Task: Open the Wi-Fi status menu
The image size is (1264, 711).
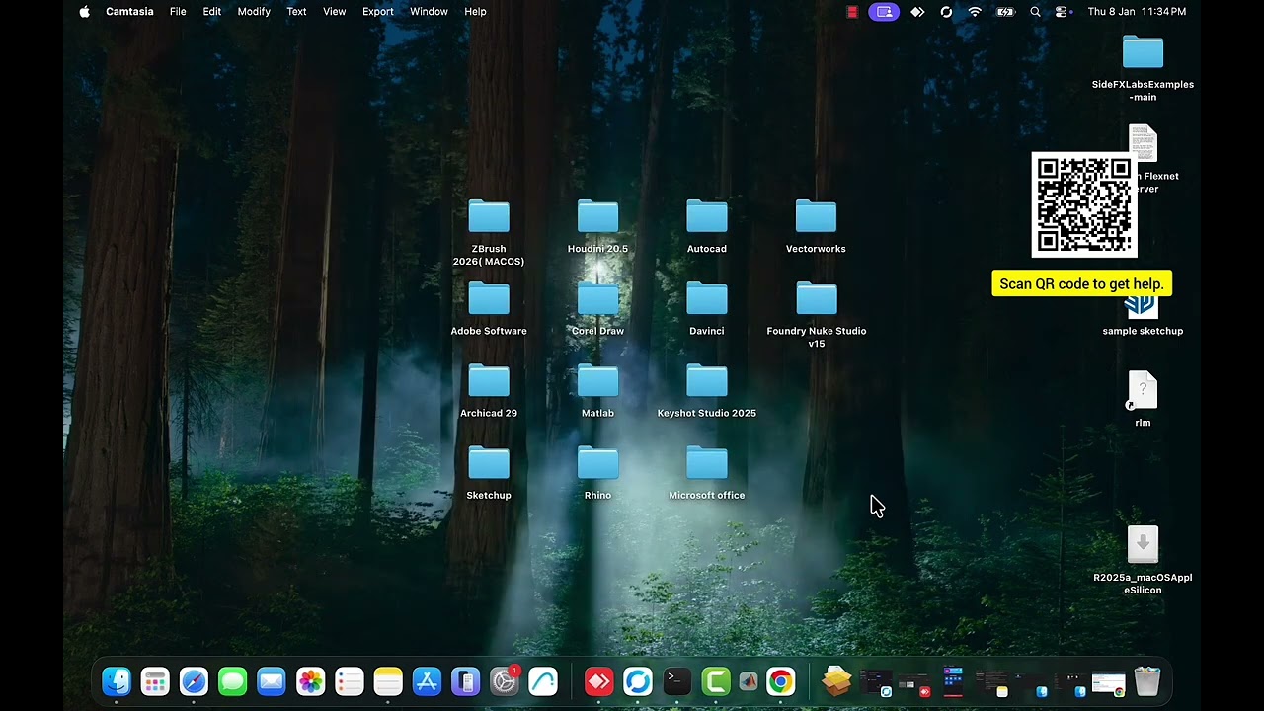Action: pos(975,12)
